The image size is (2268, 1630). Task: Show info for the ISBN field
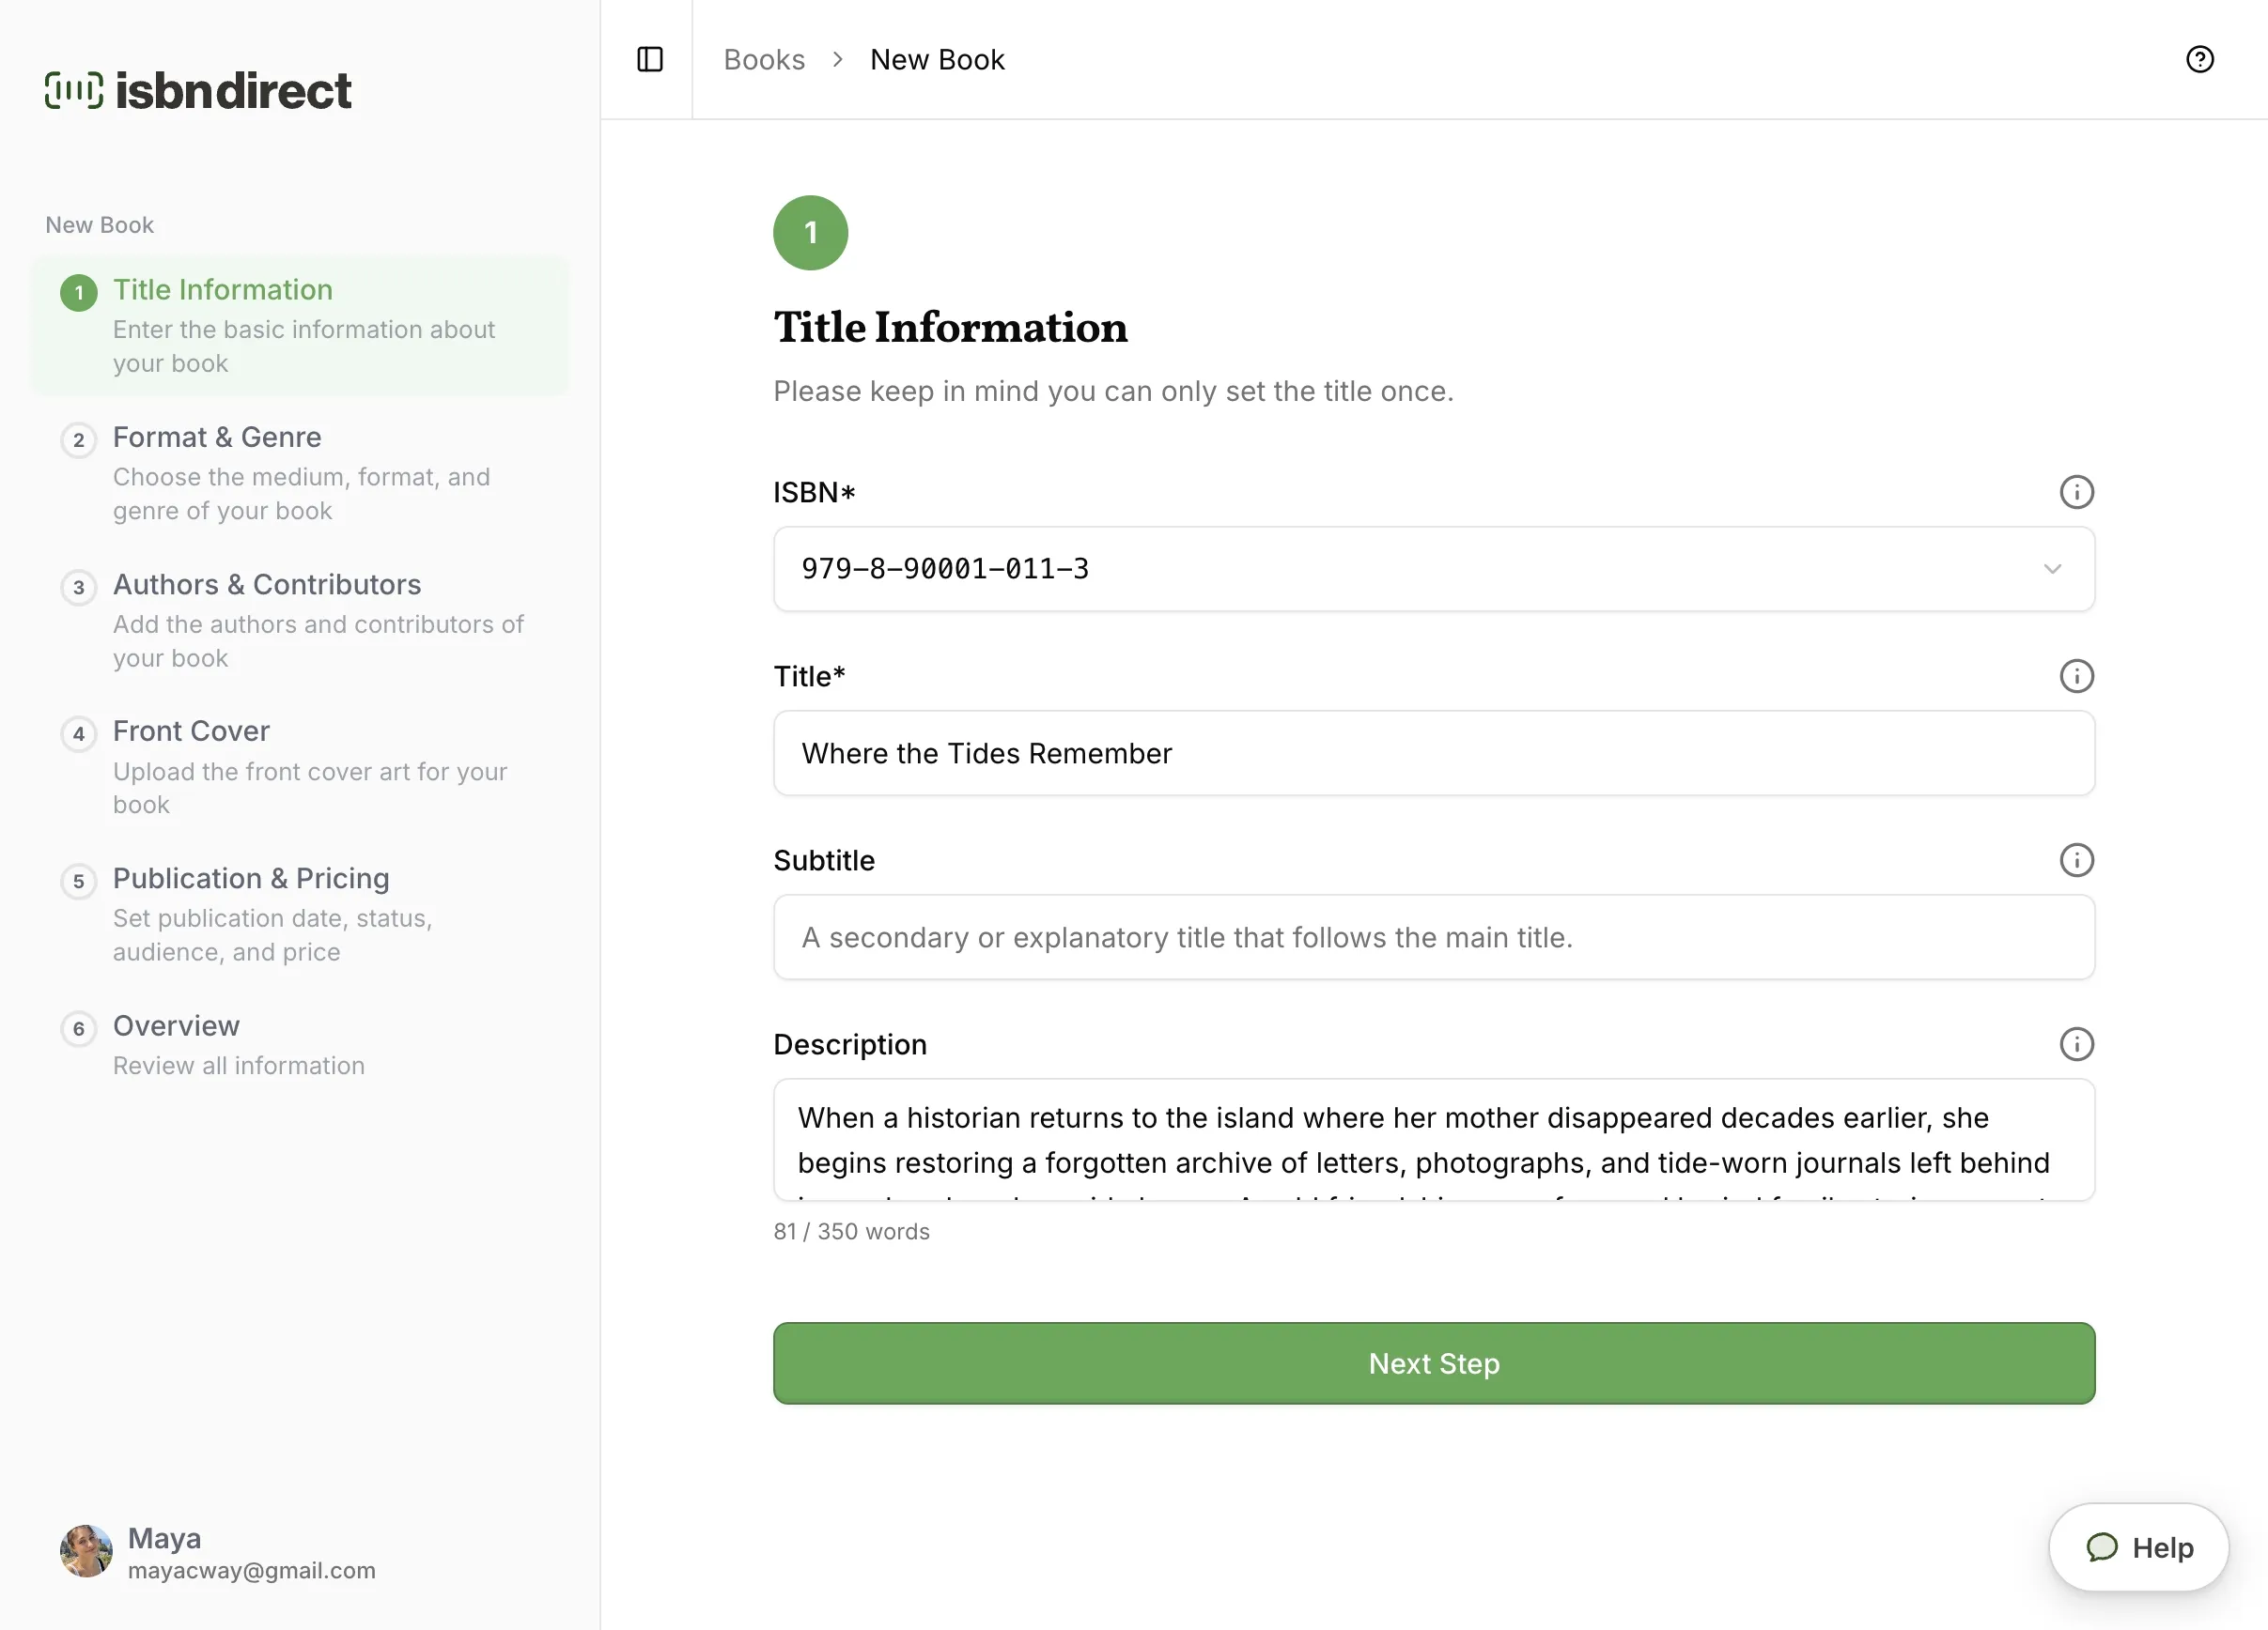[x=2076, y=492]
